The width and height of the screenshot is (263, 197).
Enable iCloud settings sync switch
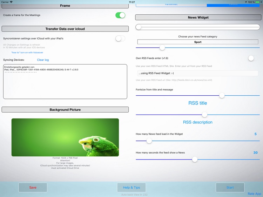[x=120, y=39]
